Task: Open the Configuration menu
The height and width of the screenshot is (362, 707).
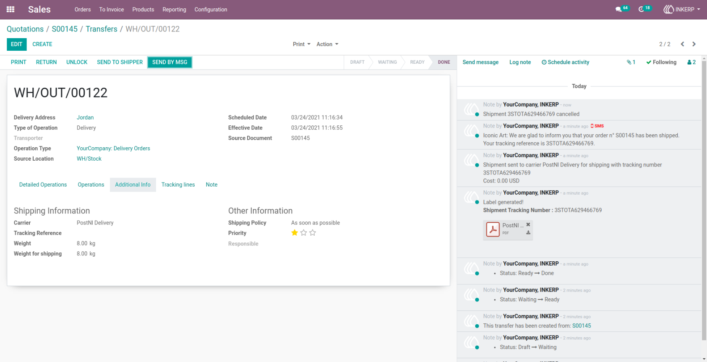Action: coord(211,9)
